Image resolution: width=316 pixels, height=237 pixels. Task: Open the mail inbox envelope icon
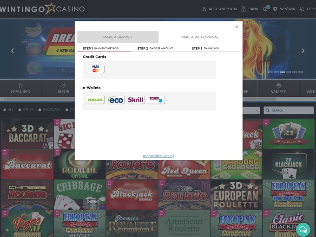pos(265,9)
